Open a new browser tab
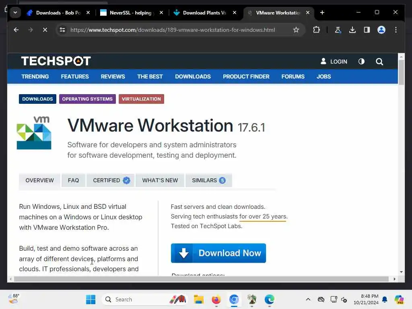This screenshot has width=412, height=309. point(322,12)
